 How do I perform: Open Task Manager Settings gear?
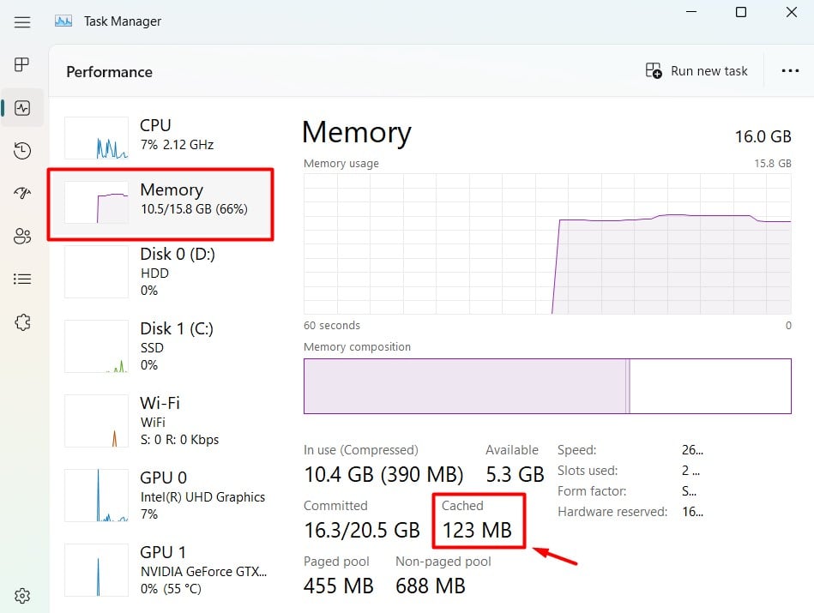click(22, 595)
